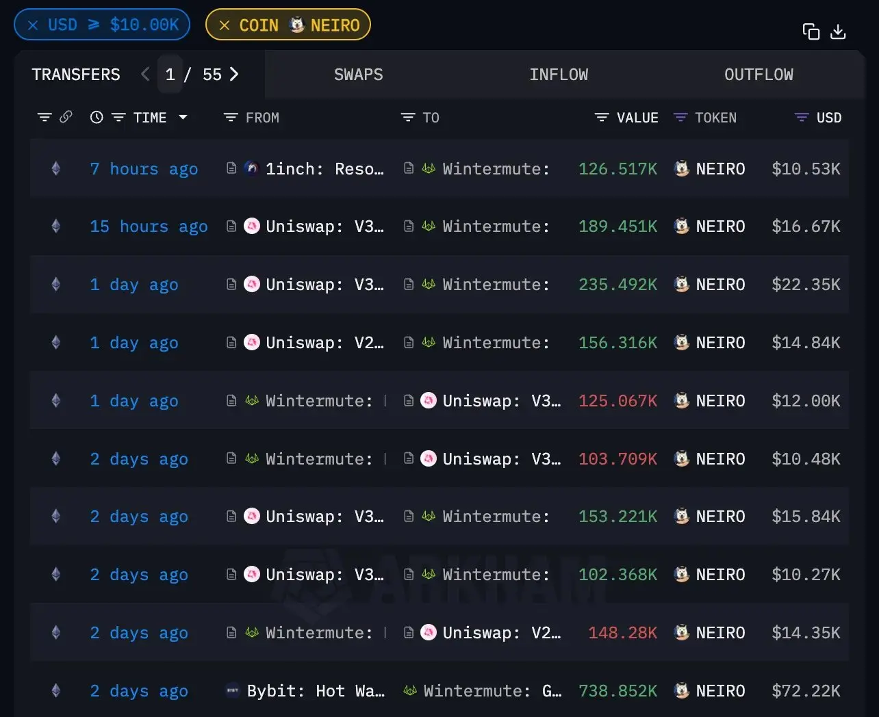Click the copy icon at top right
Screen dimensions: 879x717
811,31
